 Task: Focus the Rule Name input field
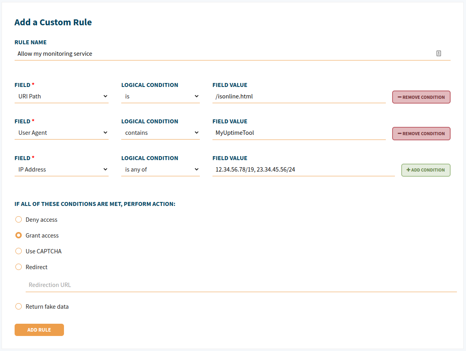tap(232, 54)
